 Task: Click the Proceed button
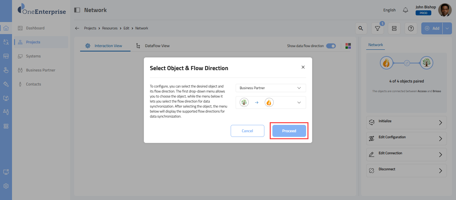(x=289, y=131)
